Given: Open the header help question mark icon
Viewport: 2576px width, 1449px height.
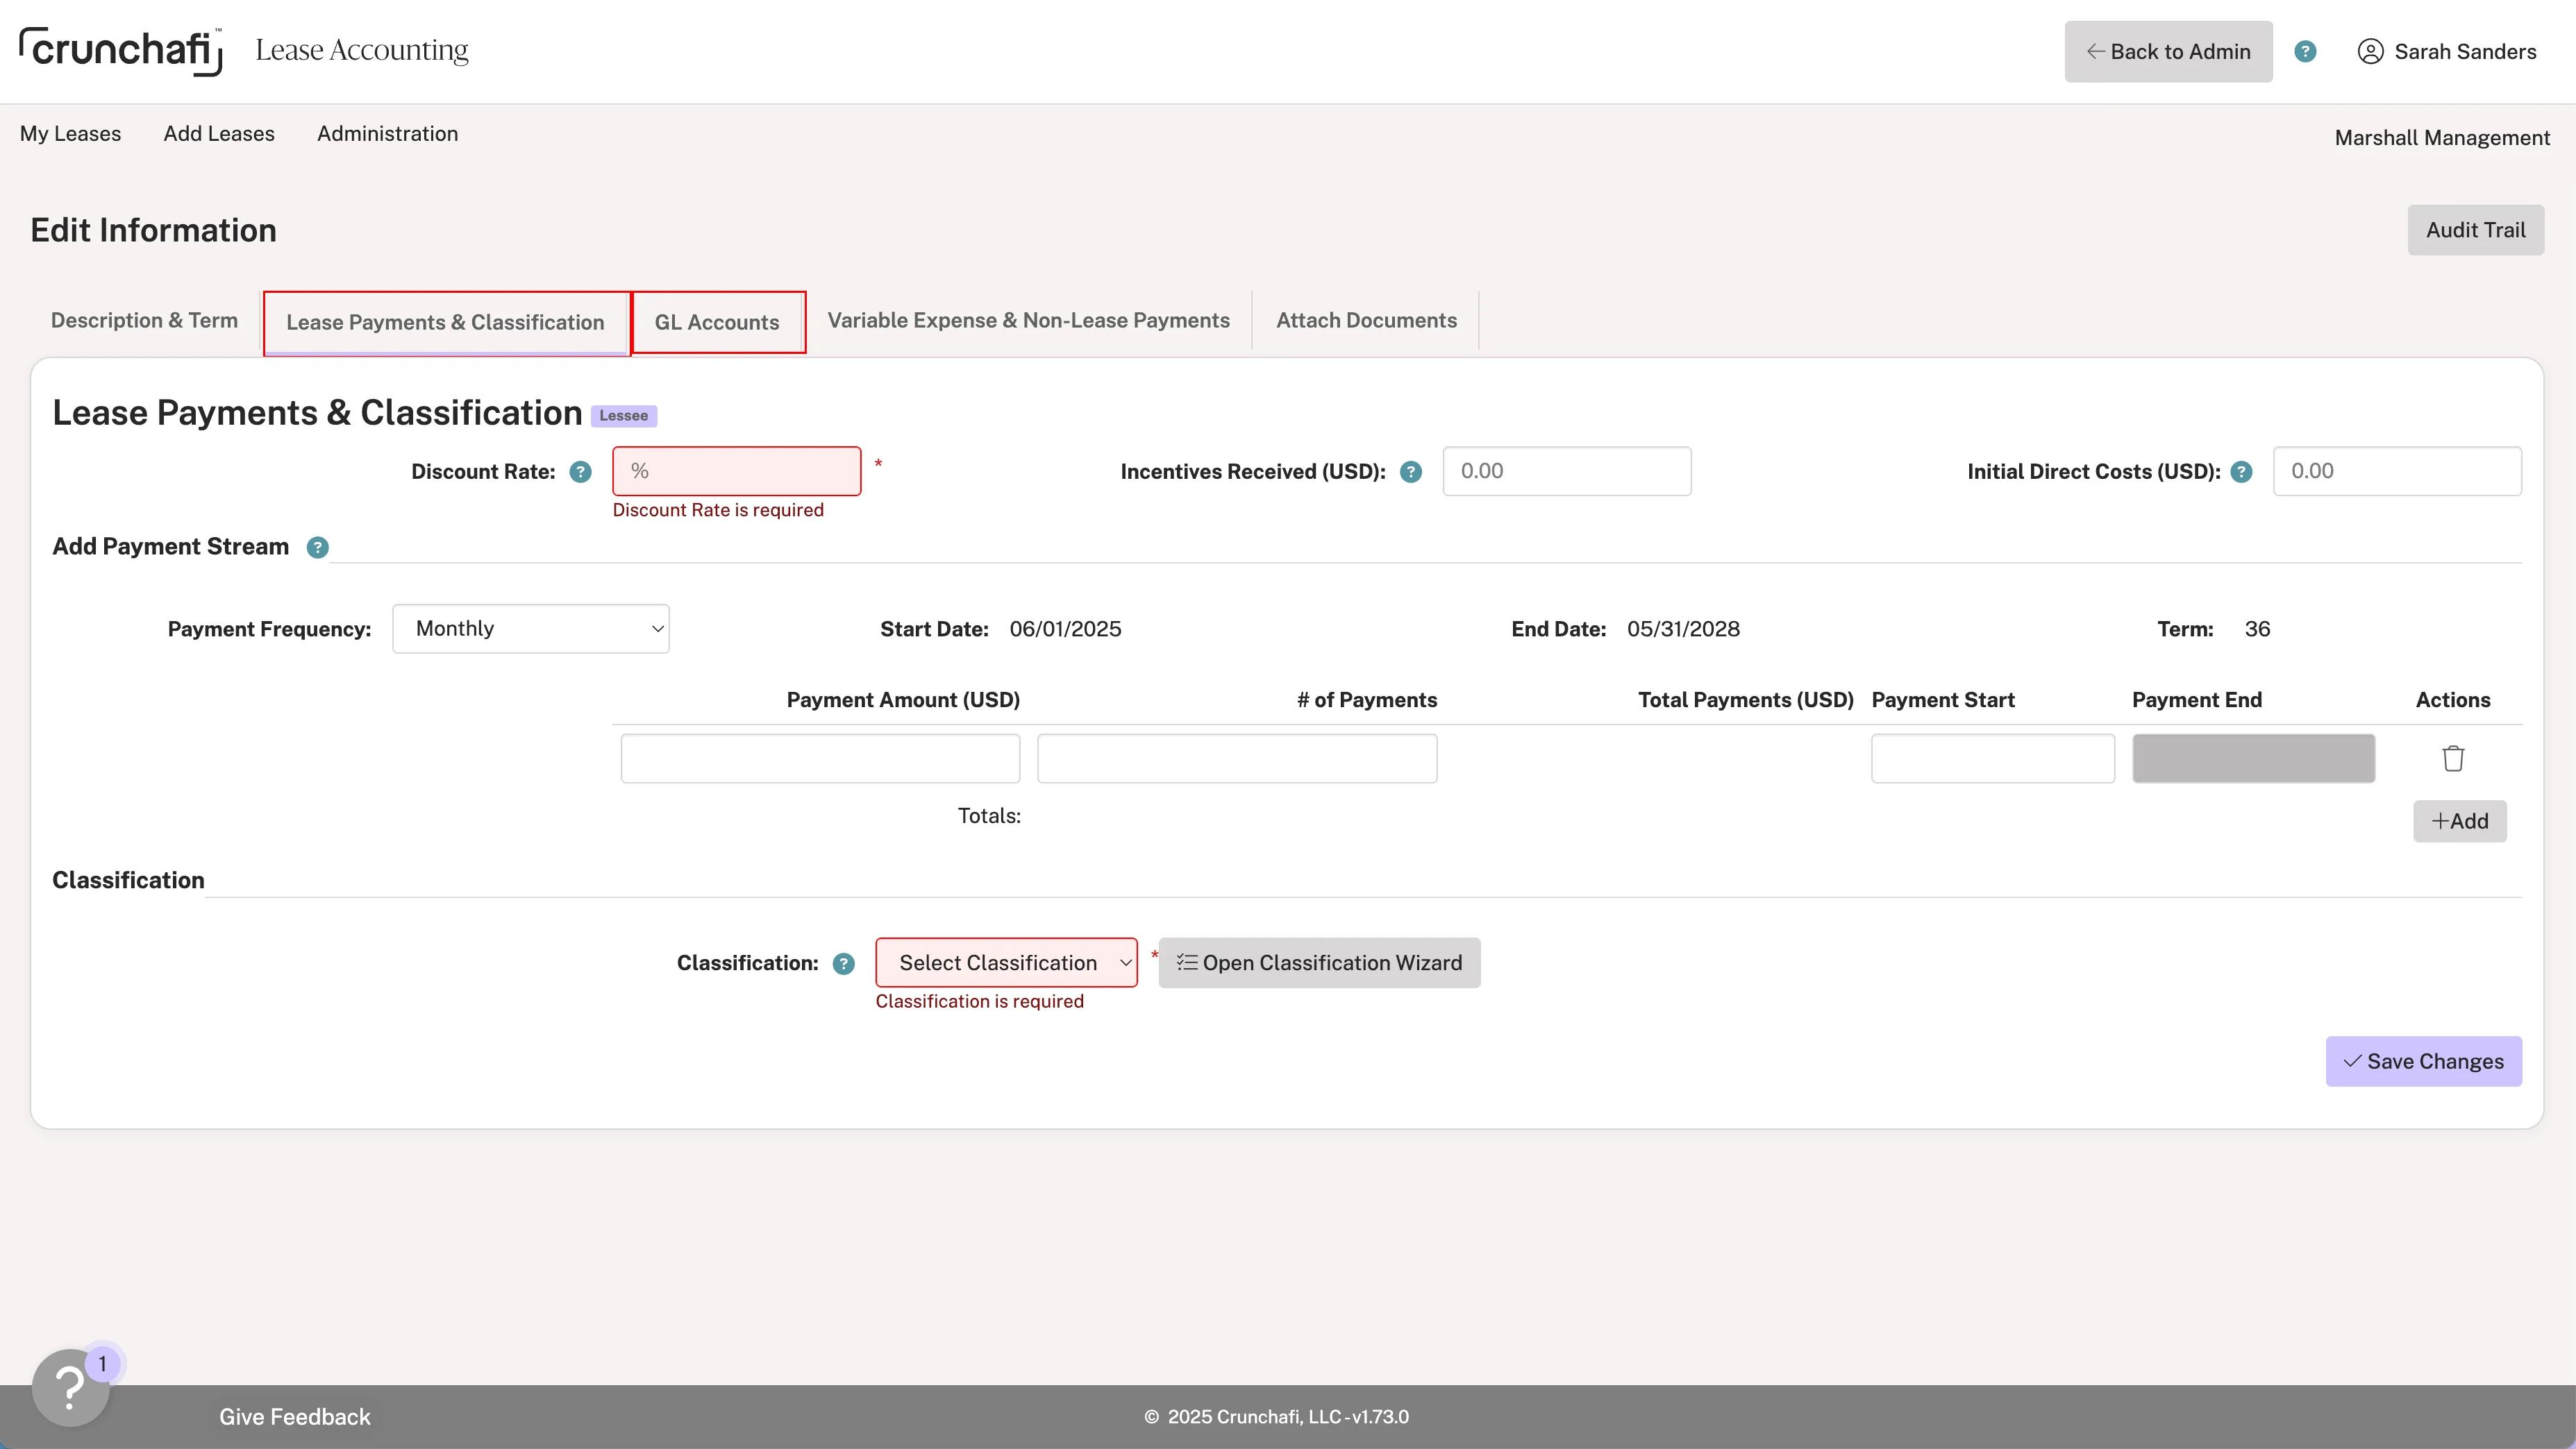Looking at the screenshot, I should click(2305, 52).
